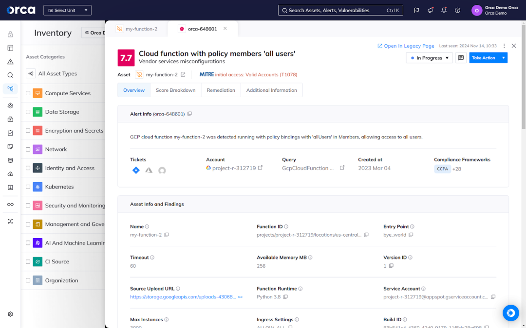526x328 pixels.
Task: Copy the Function ID value
Action: click(x=366, y=235)
